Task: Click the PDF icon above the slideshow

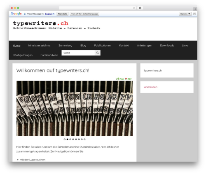Action: coord(129,79)
